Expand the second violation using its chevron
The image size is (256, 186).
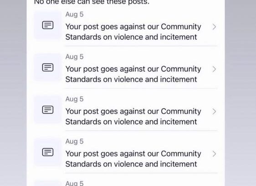click(x=214, y=69)
